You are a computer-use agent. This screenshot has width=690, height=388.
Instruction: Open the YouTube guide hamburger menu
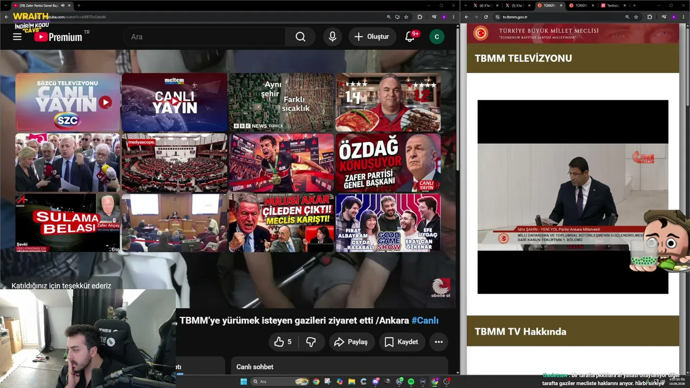[x=17, y=37]
